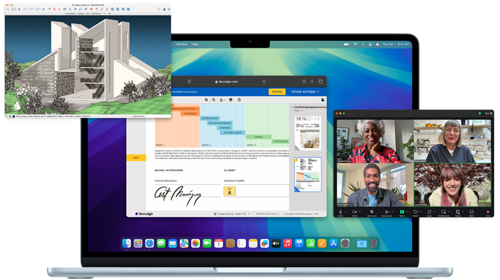Click the Zoom encryption green shield icon

click(x=480, y=113)
